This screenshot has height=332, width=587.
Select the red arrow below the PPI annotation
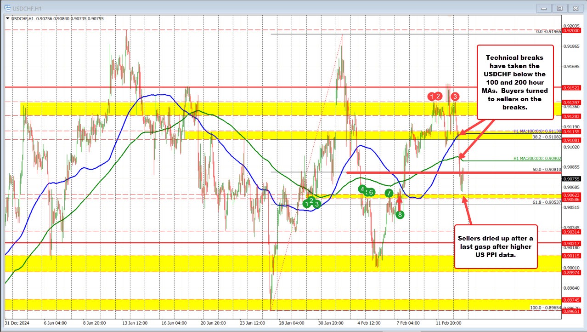click(x=467, y=212)
